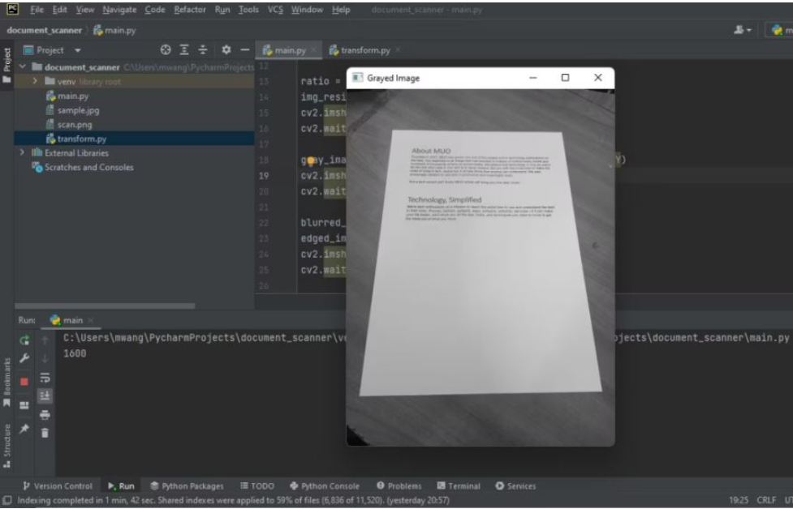Clear console output using trash icon
Viewport: 793px width, 509px height.
click(45, 433)
